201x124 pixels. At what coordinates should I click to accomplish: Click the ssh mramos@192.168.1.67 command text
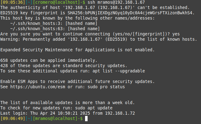[x=116, y=2]
